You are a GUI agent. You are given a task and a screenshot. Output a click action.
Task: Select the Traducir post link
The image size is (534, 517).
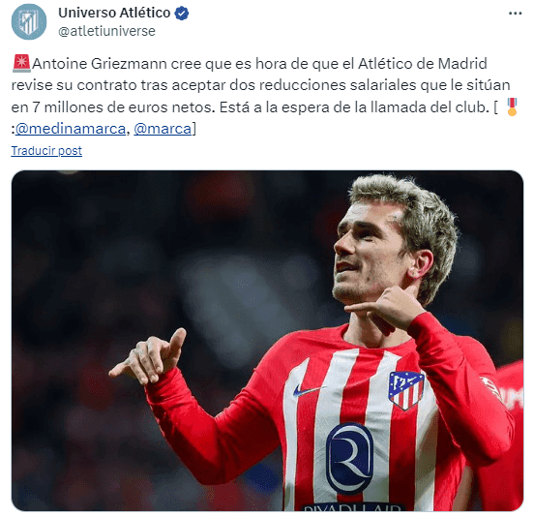(46, 151)
